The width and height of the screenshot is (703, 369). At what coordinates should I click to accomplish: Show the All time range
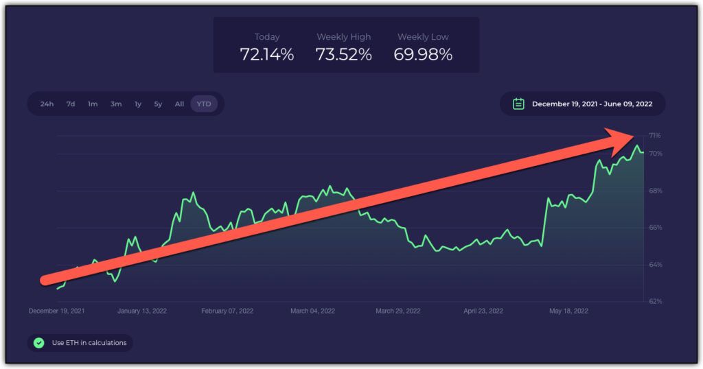point(179,104)
